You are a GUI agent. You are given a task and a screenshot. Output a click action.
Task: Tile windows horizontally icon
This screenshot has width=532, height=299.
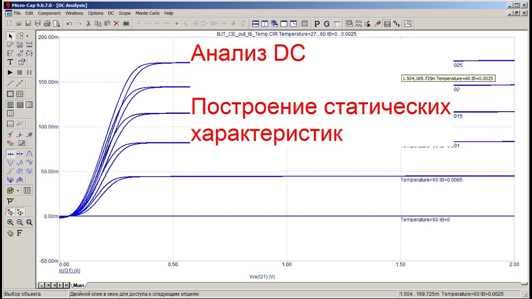[x=256, y=24]
